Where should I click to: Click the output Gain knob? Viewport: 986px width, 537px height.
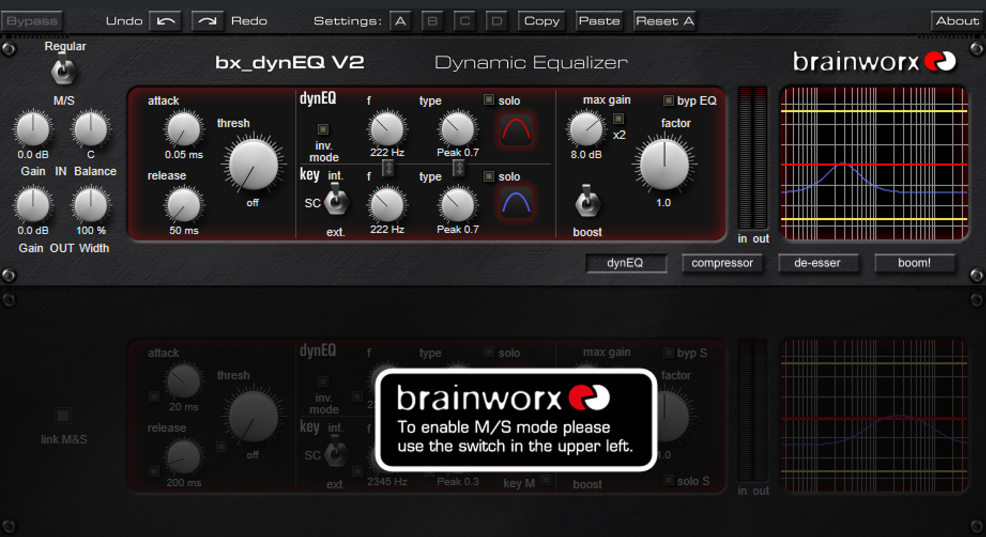(33, 205)
